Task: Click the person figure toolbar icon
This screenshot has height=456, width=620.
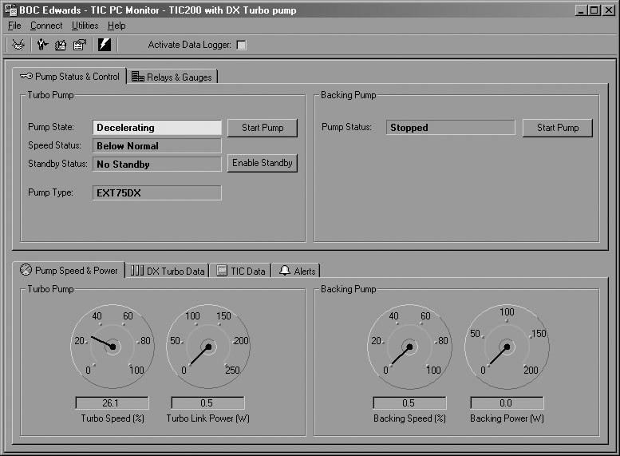Action: [x=42, y=45]
